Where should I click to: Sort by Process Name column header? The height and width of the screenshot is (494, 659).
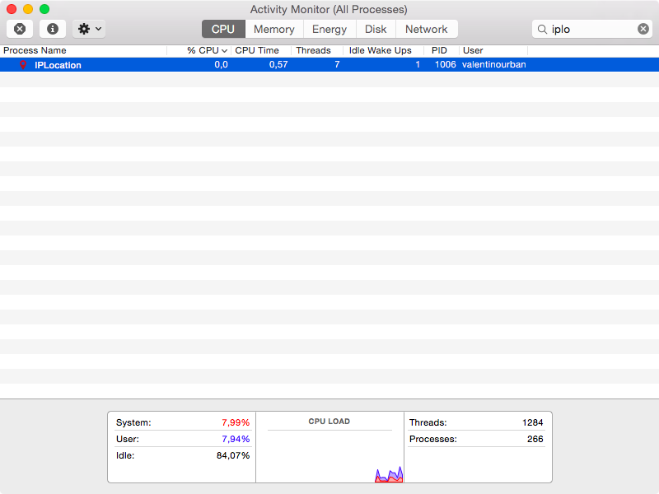pyautogui.click(x=83, y=50)
